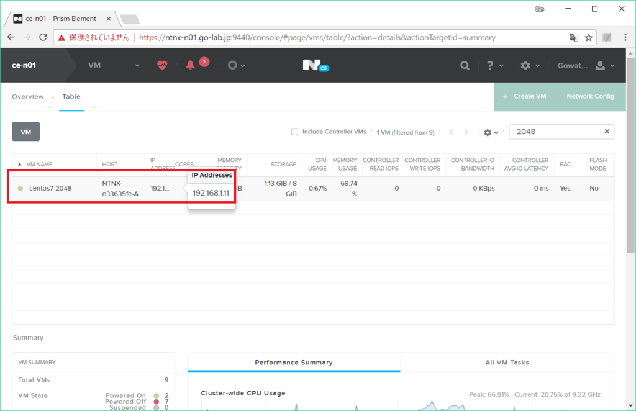
Task: Click the Create VM button
Action: click(x=524, y=96)
